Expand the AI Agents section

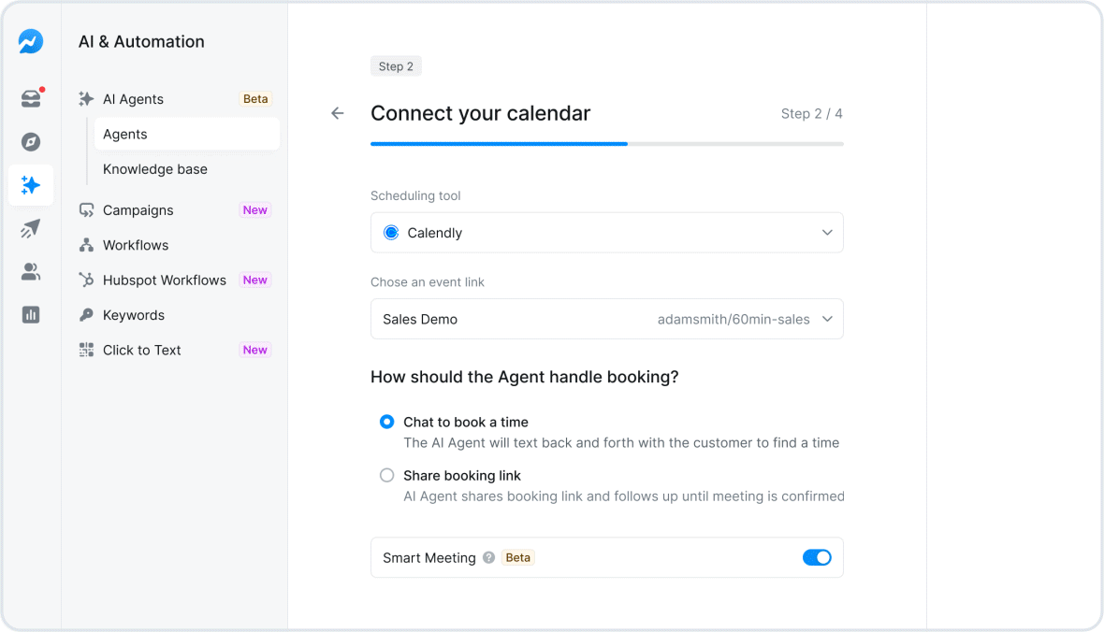(132, 98)
